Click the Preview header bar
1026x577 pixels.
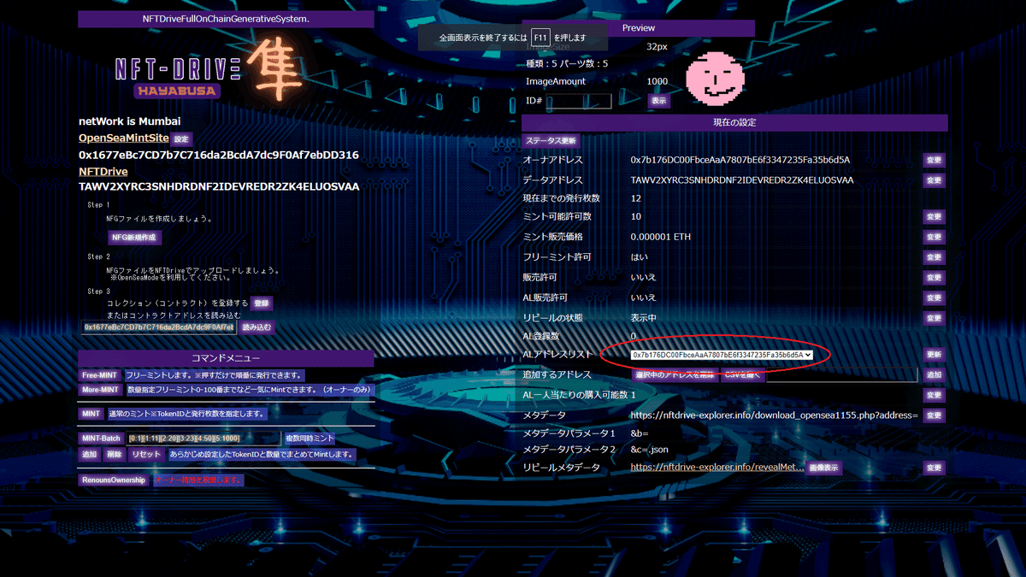pyautogui.click(x=639, y=27)
